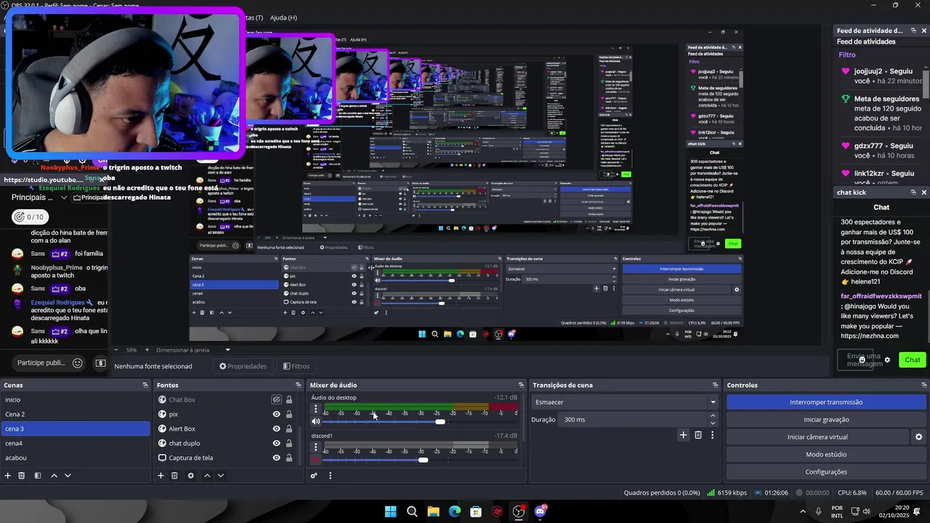The width and height of the screenshot is (930, 523).
Task: Open transition properties three-dot menu
Action: [712, 435]
